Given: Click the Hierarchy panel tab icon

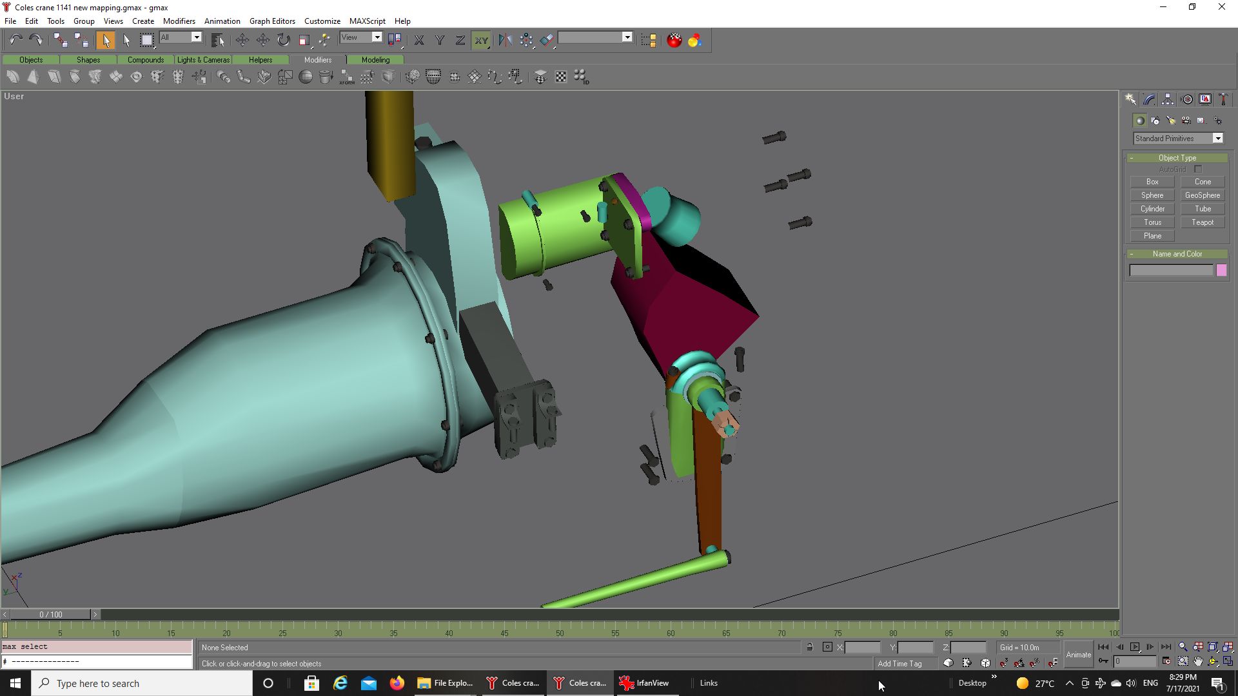Looking at the screenshot, I should 1168,99.
